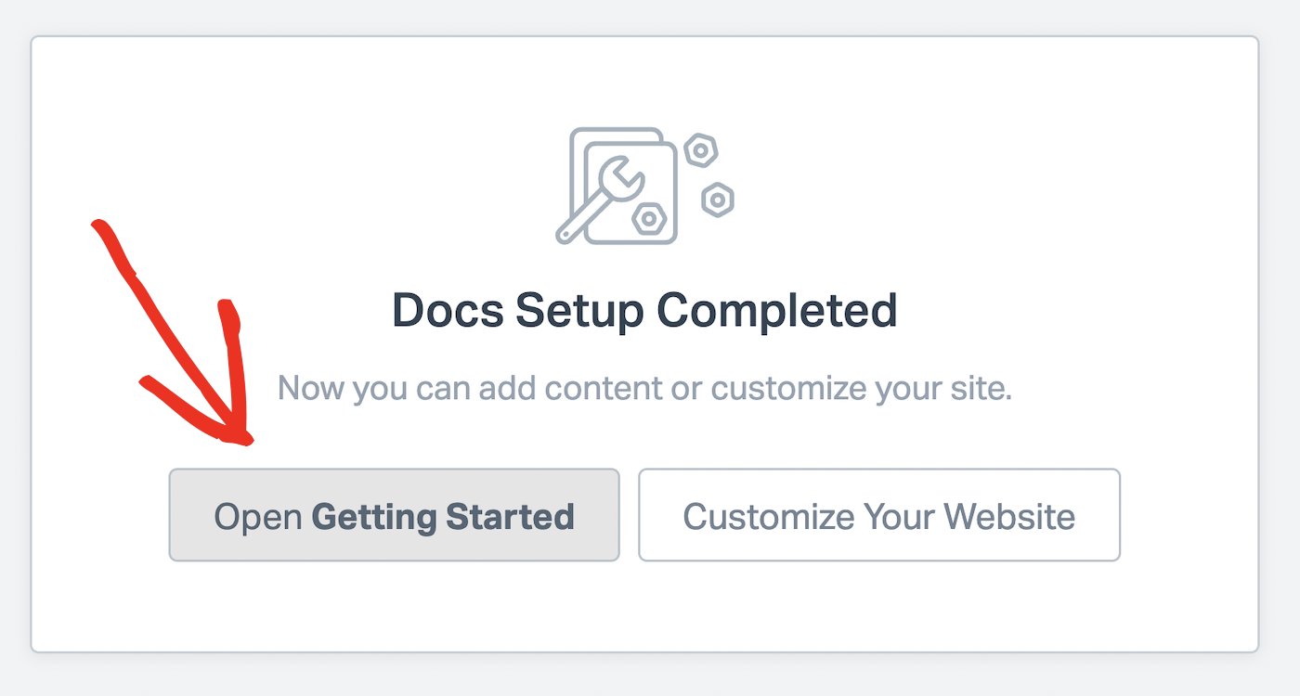Click the word "Completed" in the heading
The width and height of the screenshot is (1300, 696).
click(x=777, y=310)
